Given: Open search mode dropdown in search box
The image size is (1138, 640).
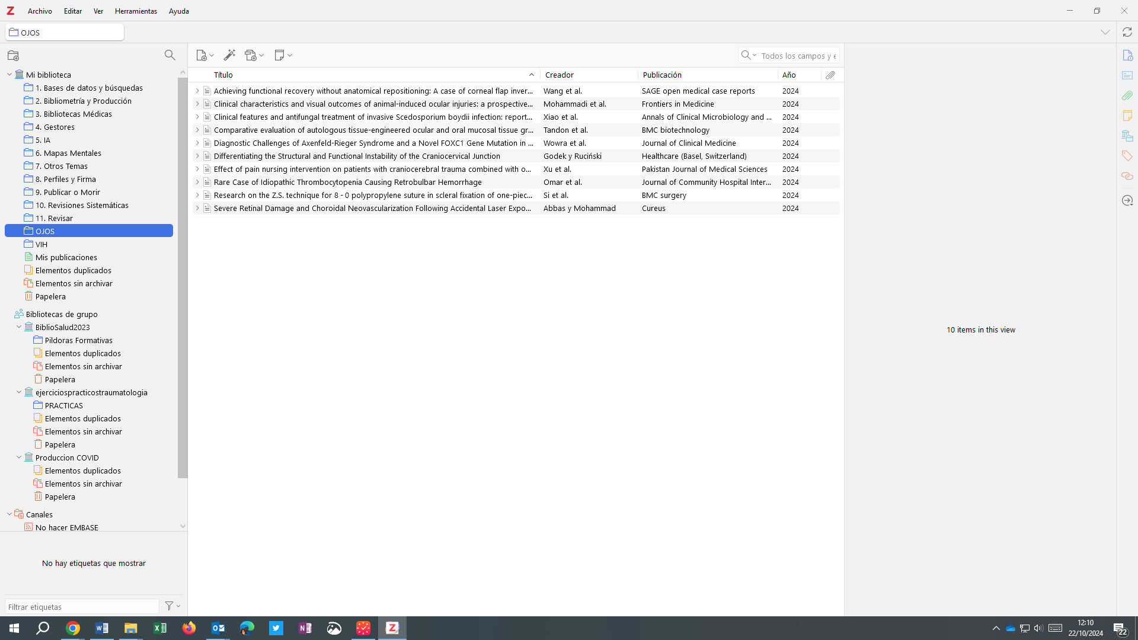Looking at the screenshot, I should [749, 55].
